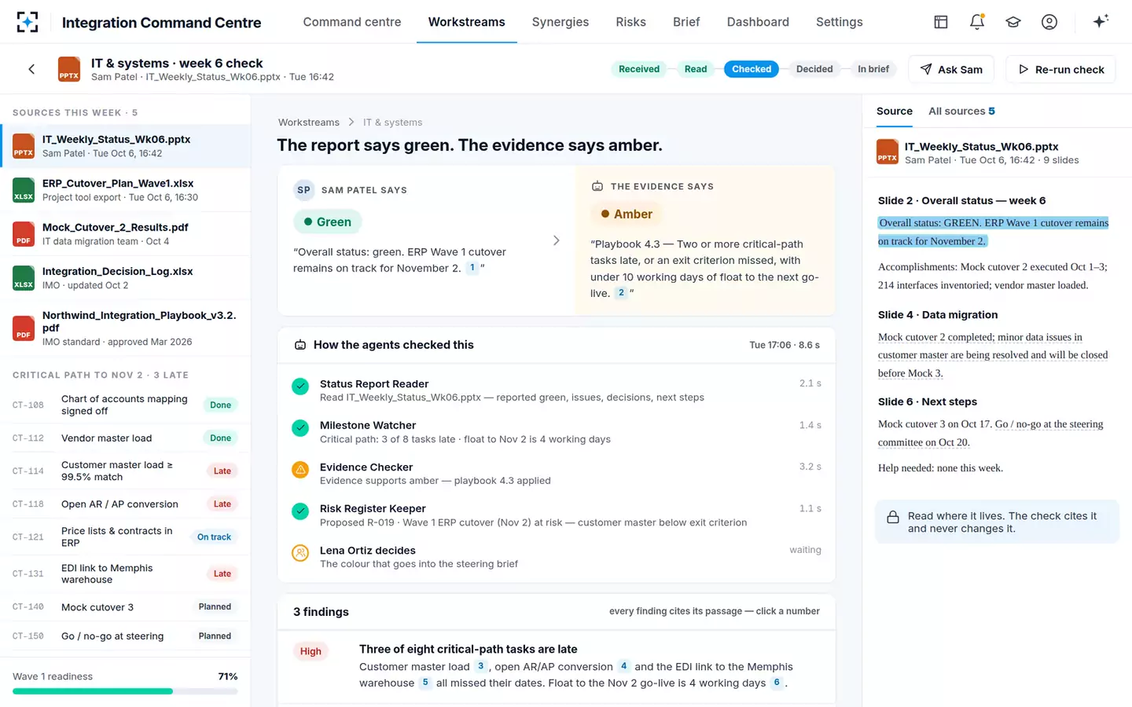This screenshot has height=707, width=1132.
Task: Open the Dashboard tab
Action: tap(758, 22)
